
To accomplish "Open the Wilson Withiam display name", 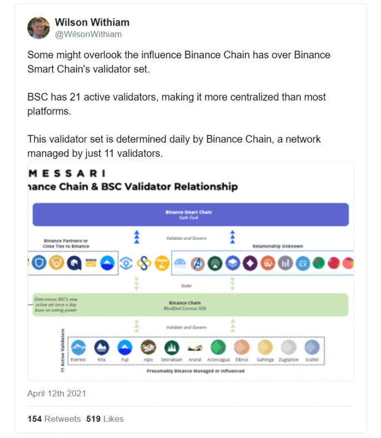I will (92, 23).
